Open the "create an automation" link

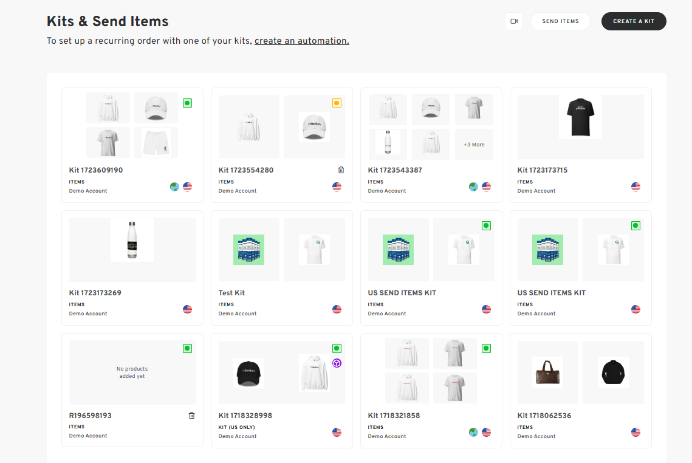pos(301,41)
